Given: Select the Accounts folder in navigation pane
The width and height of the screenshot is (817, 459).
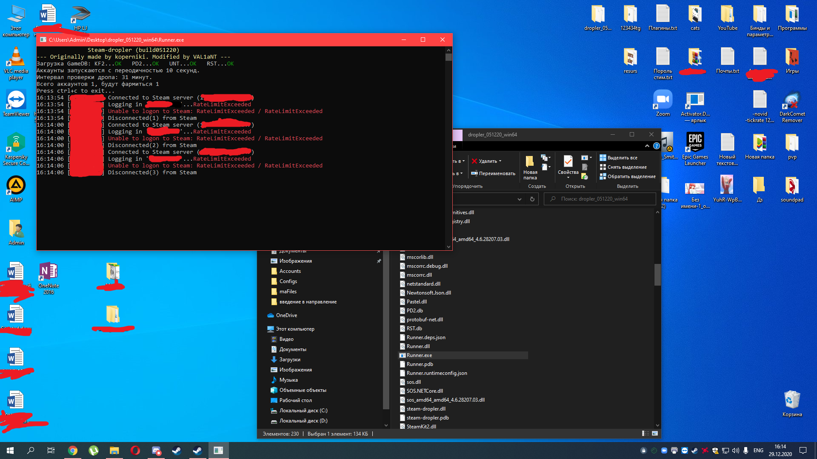Looking at the screenshot, I should coord(286,271).
